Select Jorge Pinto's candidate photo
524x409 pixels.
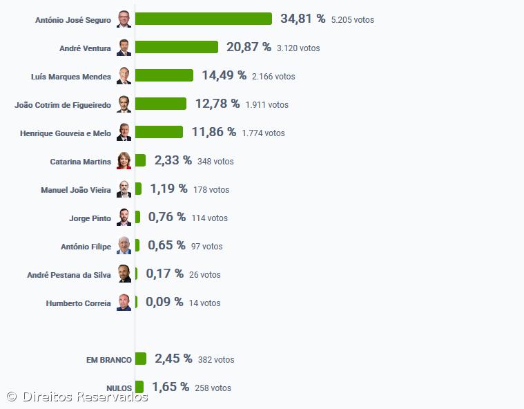click(x=124, y=218)
